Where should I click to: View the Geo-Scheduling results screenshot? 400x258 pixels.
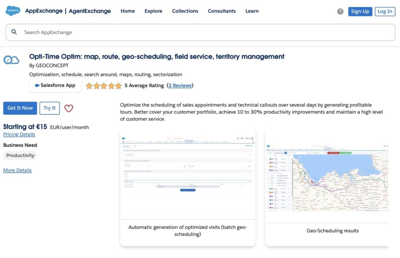(332, 178)
